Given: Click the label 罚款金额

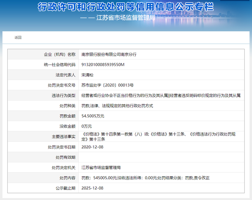Looking at the screenshot, I should click(x=67, y=116).
